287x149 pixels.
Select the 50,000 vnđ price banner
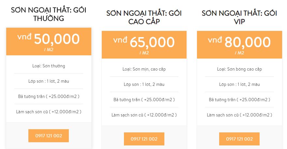coord(49,41)
